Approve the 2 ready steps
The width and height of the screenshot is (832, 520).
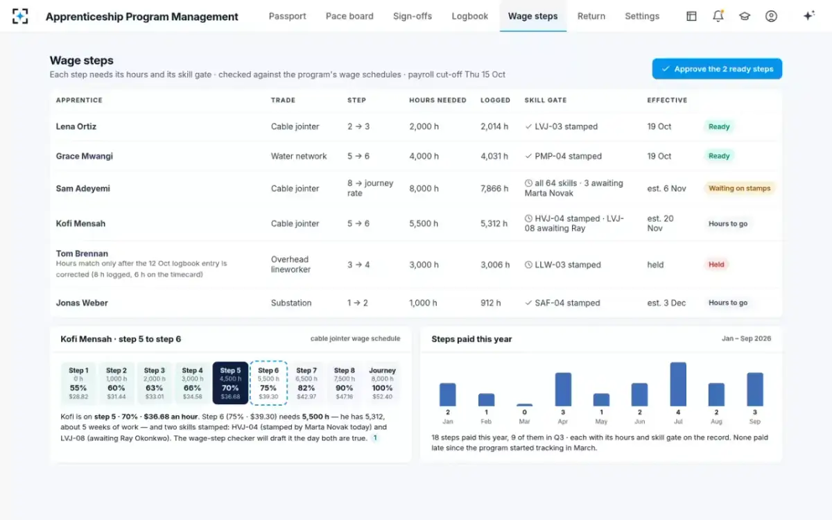717,69
